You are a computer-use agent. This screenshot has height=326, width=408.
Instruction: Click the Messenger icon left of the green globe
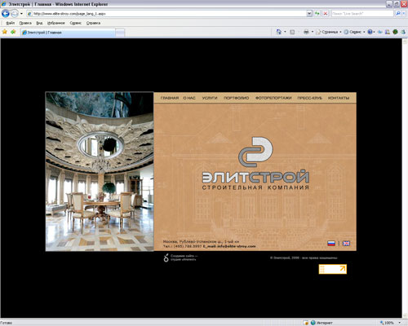tap(388, 32)
